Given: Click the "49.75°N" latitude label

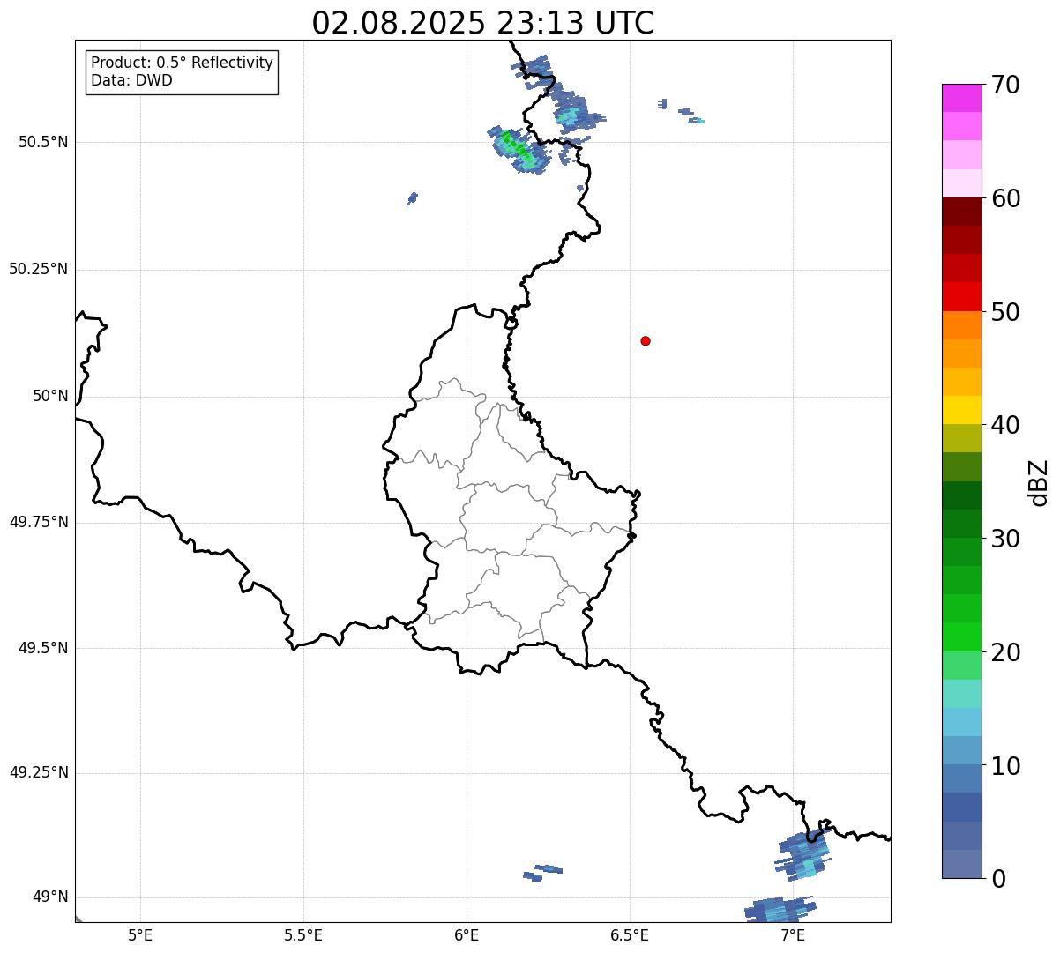Looking at the screenshot, I should (39, 522).
